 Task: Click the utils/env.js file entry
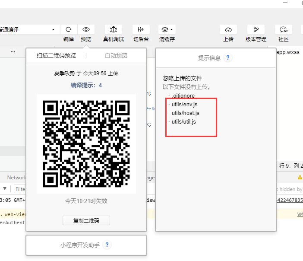click(x=184, y=105)
